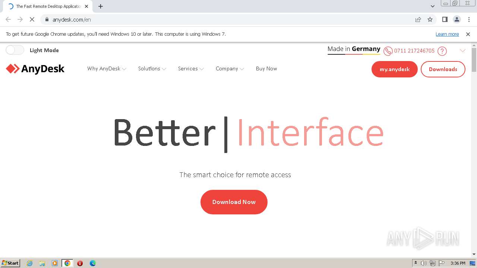This screenshot has height=268, width=477.
Task: Open Chrome profile avatar menu
Action: [457, 19]
